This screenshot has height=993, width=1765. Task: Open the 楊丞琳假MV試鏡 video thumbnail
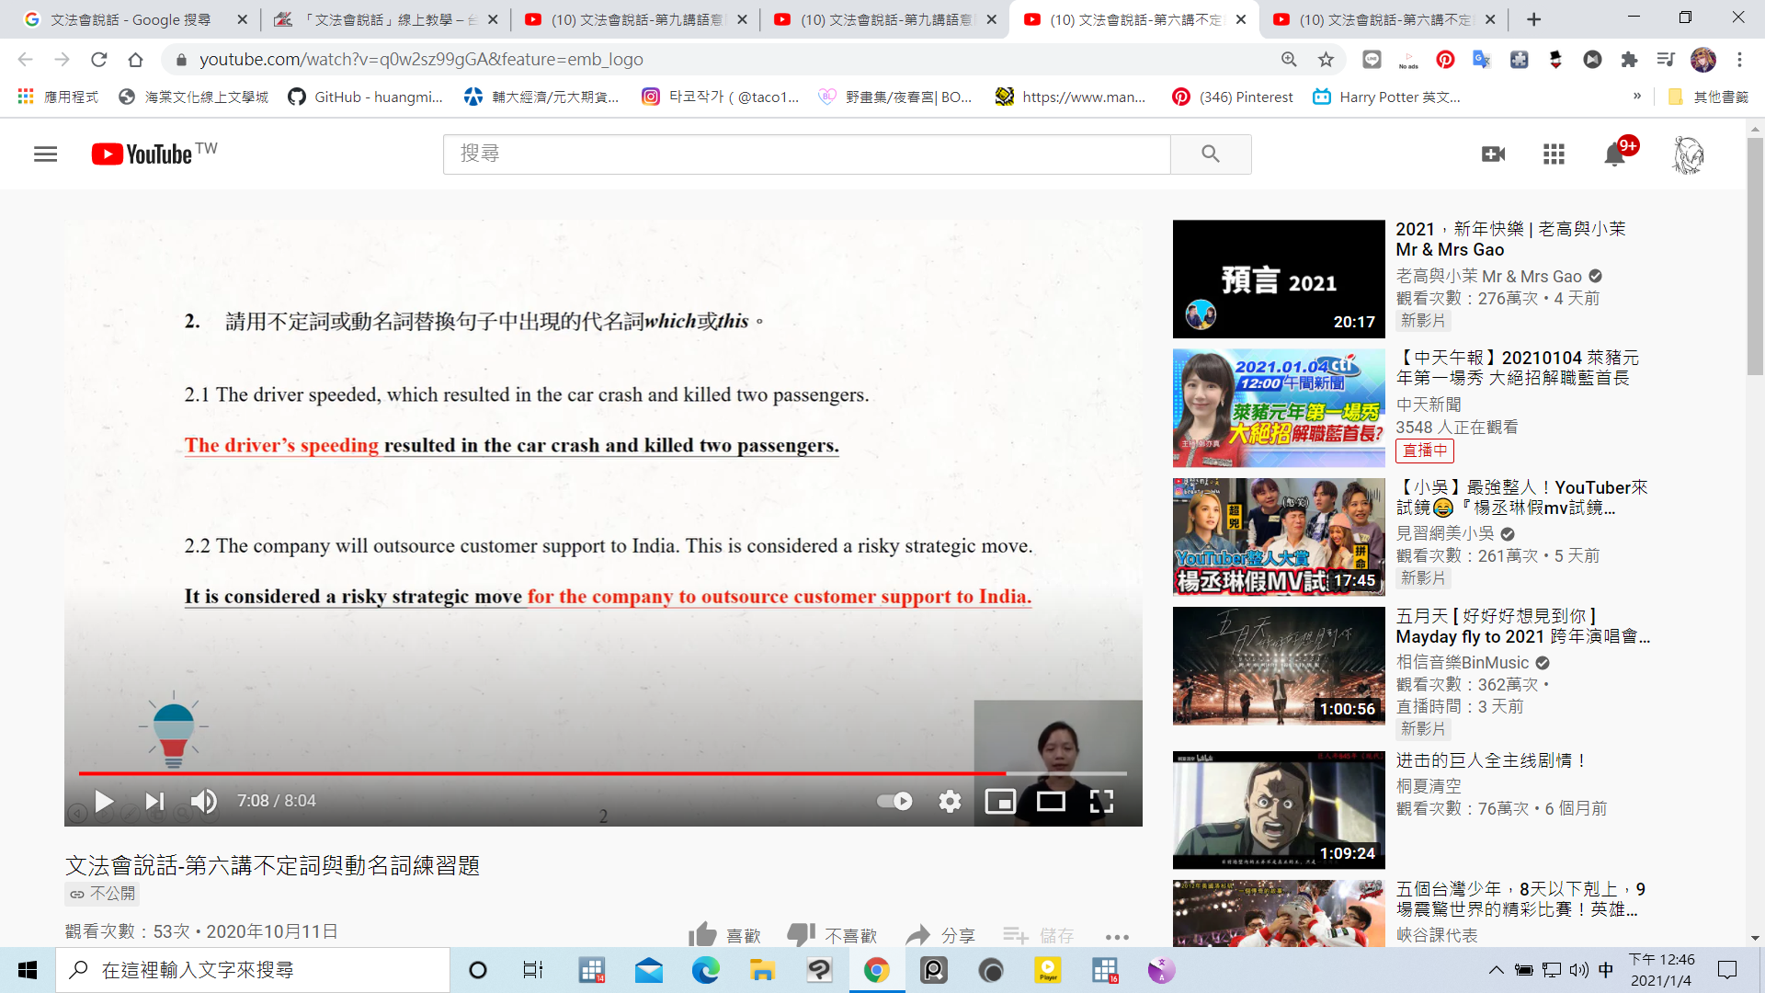point(1279,536)
